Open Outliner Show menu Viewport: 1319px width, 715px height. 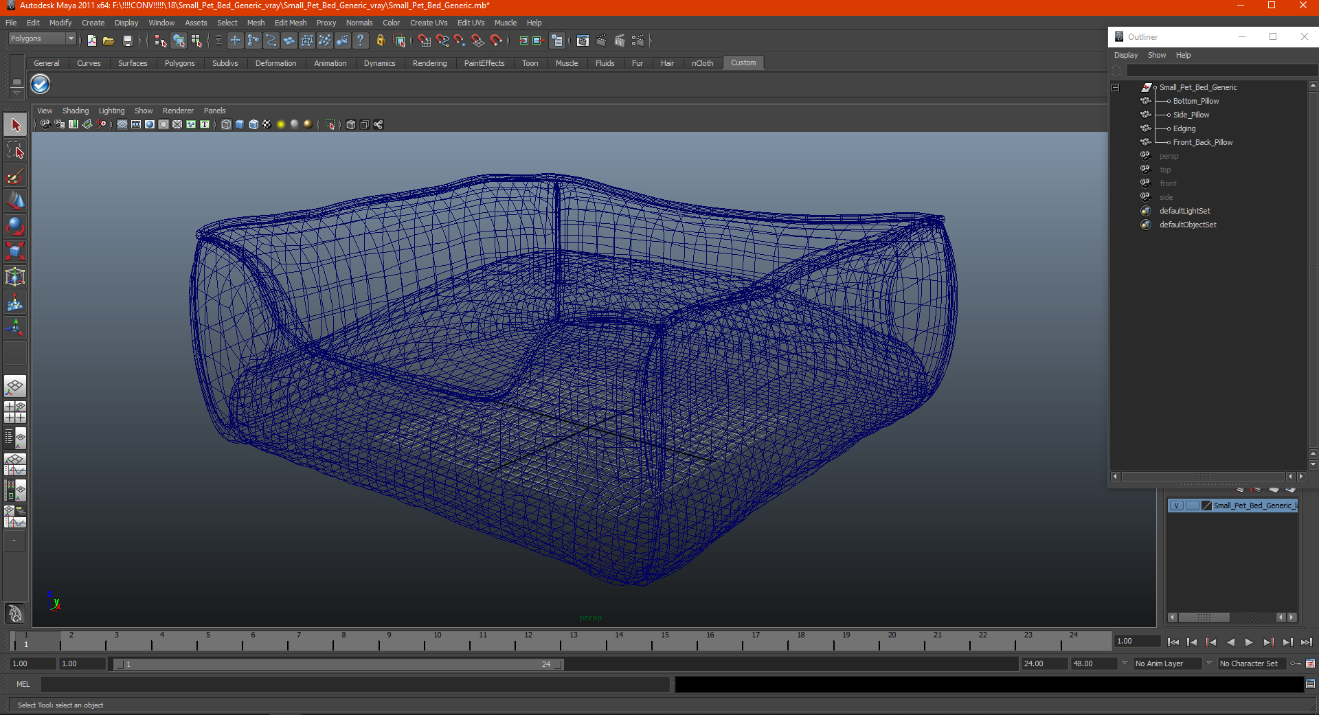pyautogui.click(x=1157, y=55)
